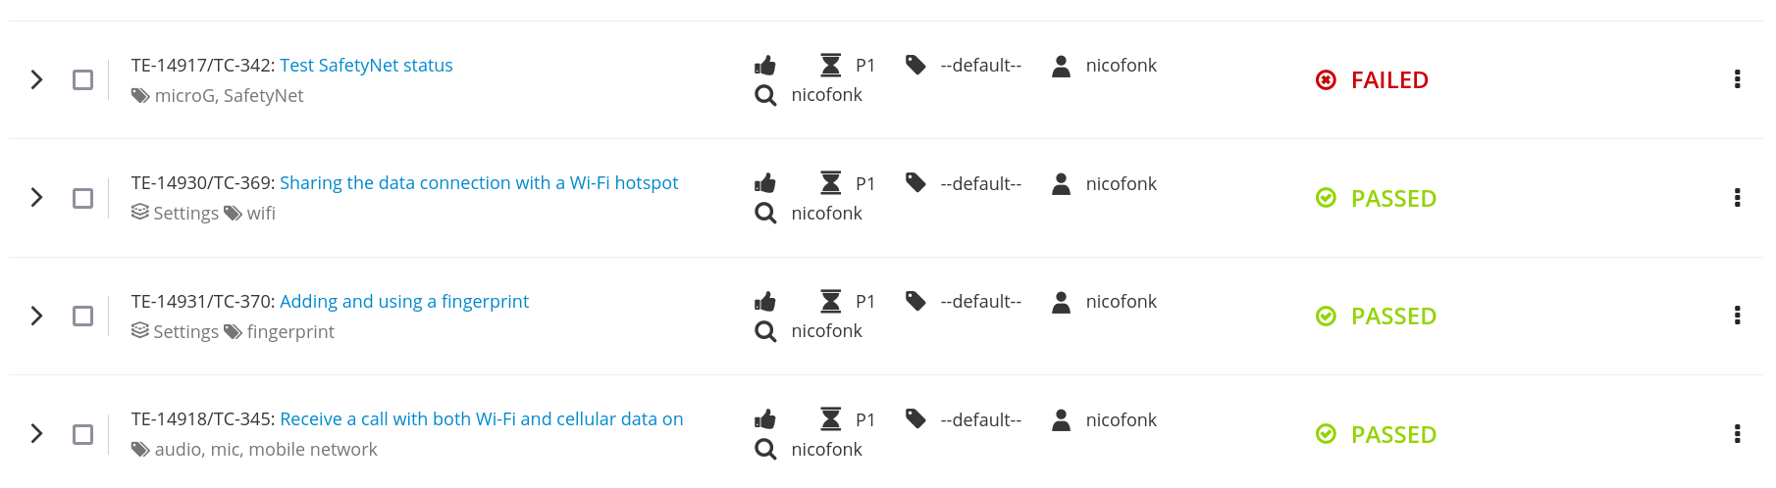Expand the Wi-Fi hotspot test execution row
Viewport: 1776px width, 488px height.
36,198
